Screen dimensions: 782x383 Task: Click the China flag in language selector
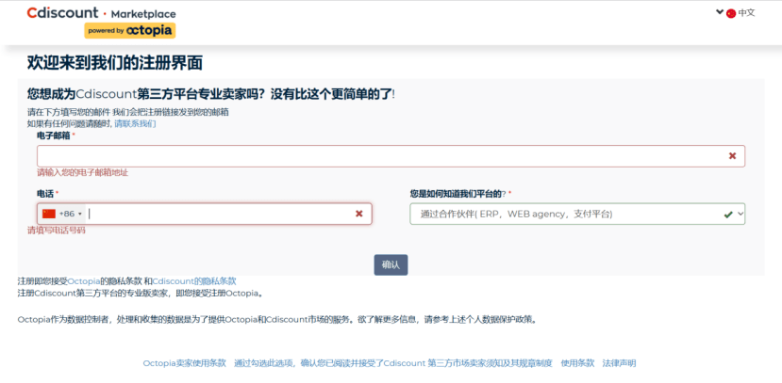click(731, 13)
